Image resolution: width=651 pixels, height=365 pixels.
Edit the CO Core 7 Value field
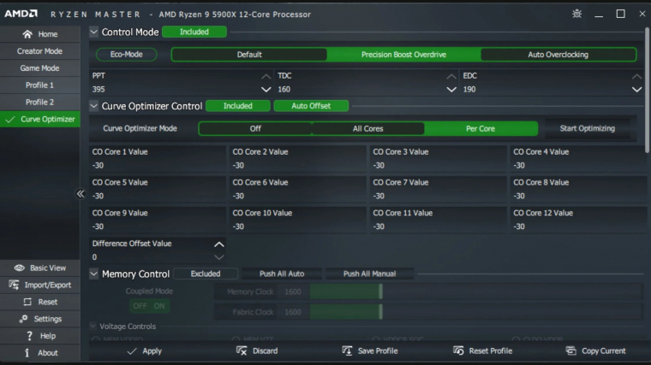coord(438,189)
